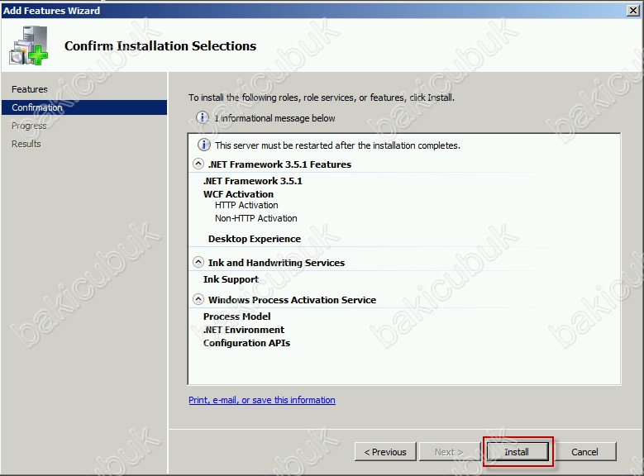Collapse the Ink and Handwriting Services section
The image size is (644, 476).
[198, 263]
